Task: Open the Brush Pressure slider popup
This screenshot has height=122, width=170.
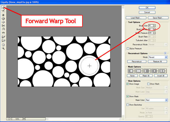Action: (154, 33)
